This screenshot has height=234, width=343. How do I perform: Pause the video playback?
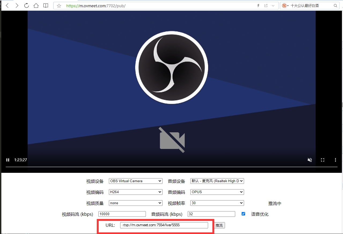(8, 160)
